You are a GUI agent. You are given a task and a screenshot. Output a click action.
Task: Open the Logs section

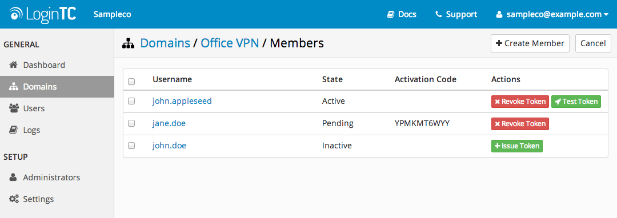tap(57, 130)
